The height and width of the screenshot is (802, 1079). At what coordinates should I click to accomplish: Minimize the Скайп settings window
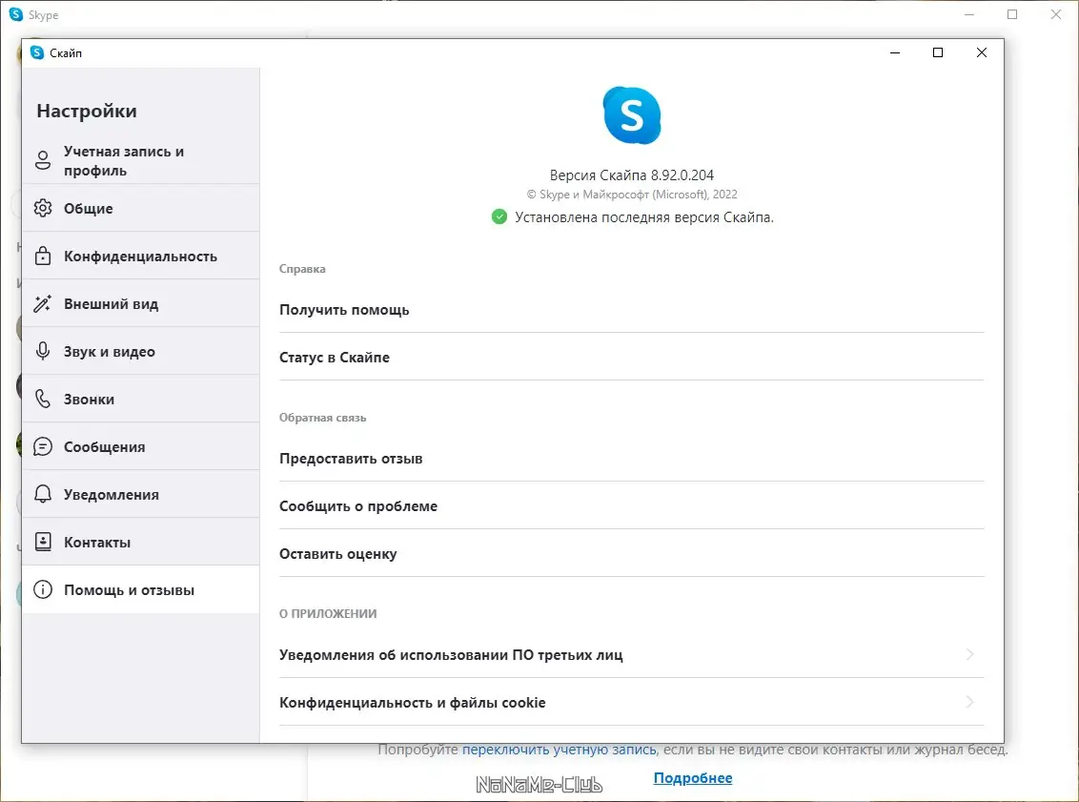tap(895, 52)
